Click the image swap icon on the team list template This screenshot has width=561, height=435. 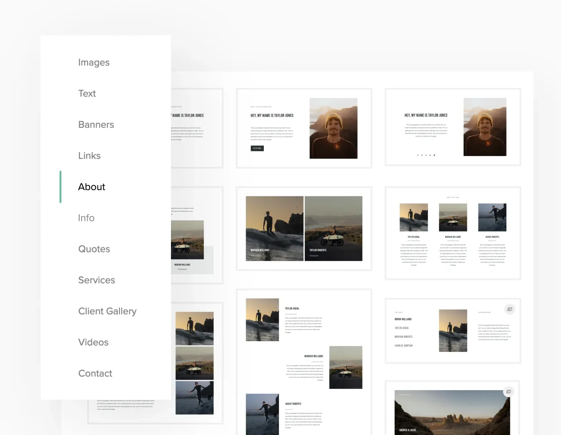tap(510, 309)
